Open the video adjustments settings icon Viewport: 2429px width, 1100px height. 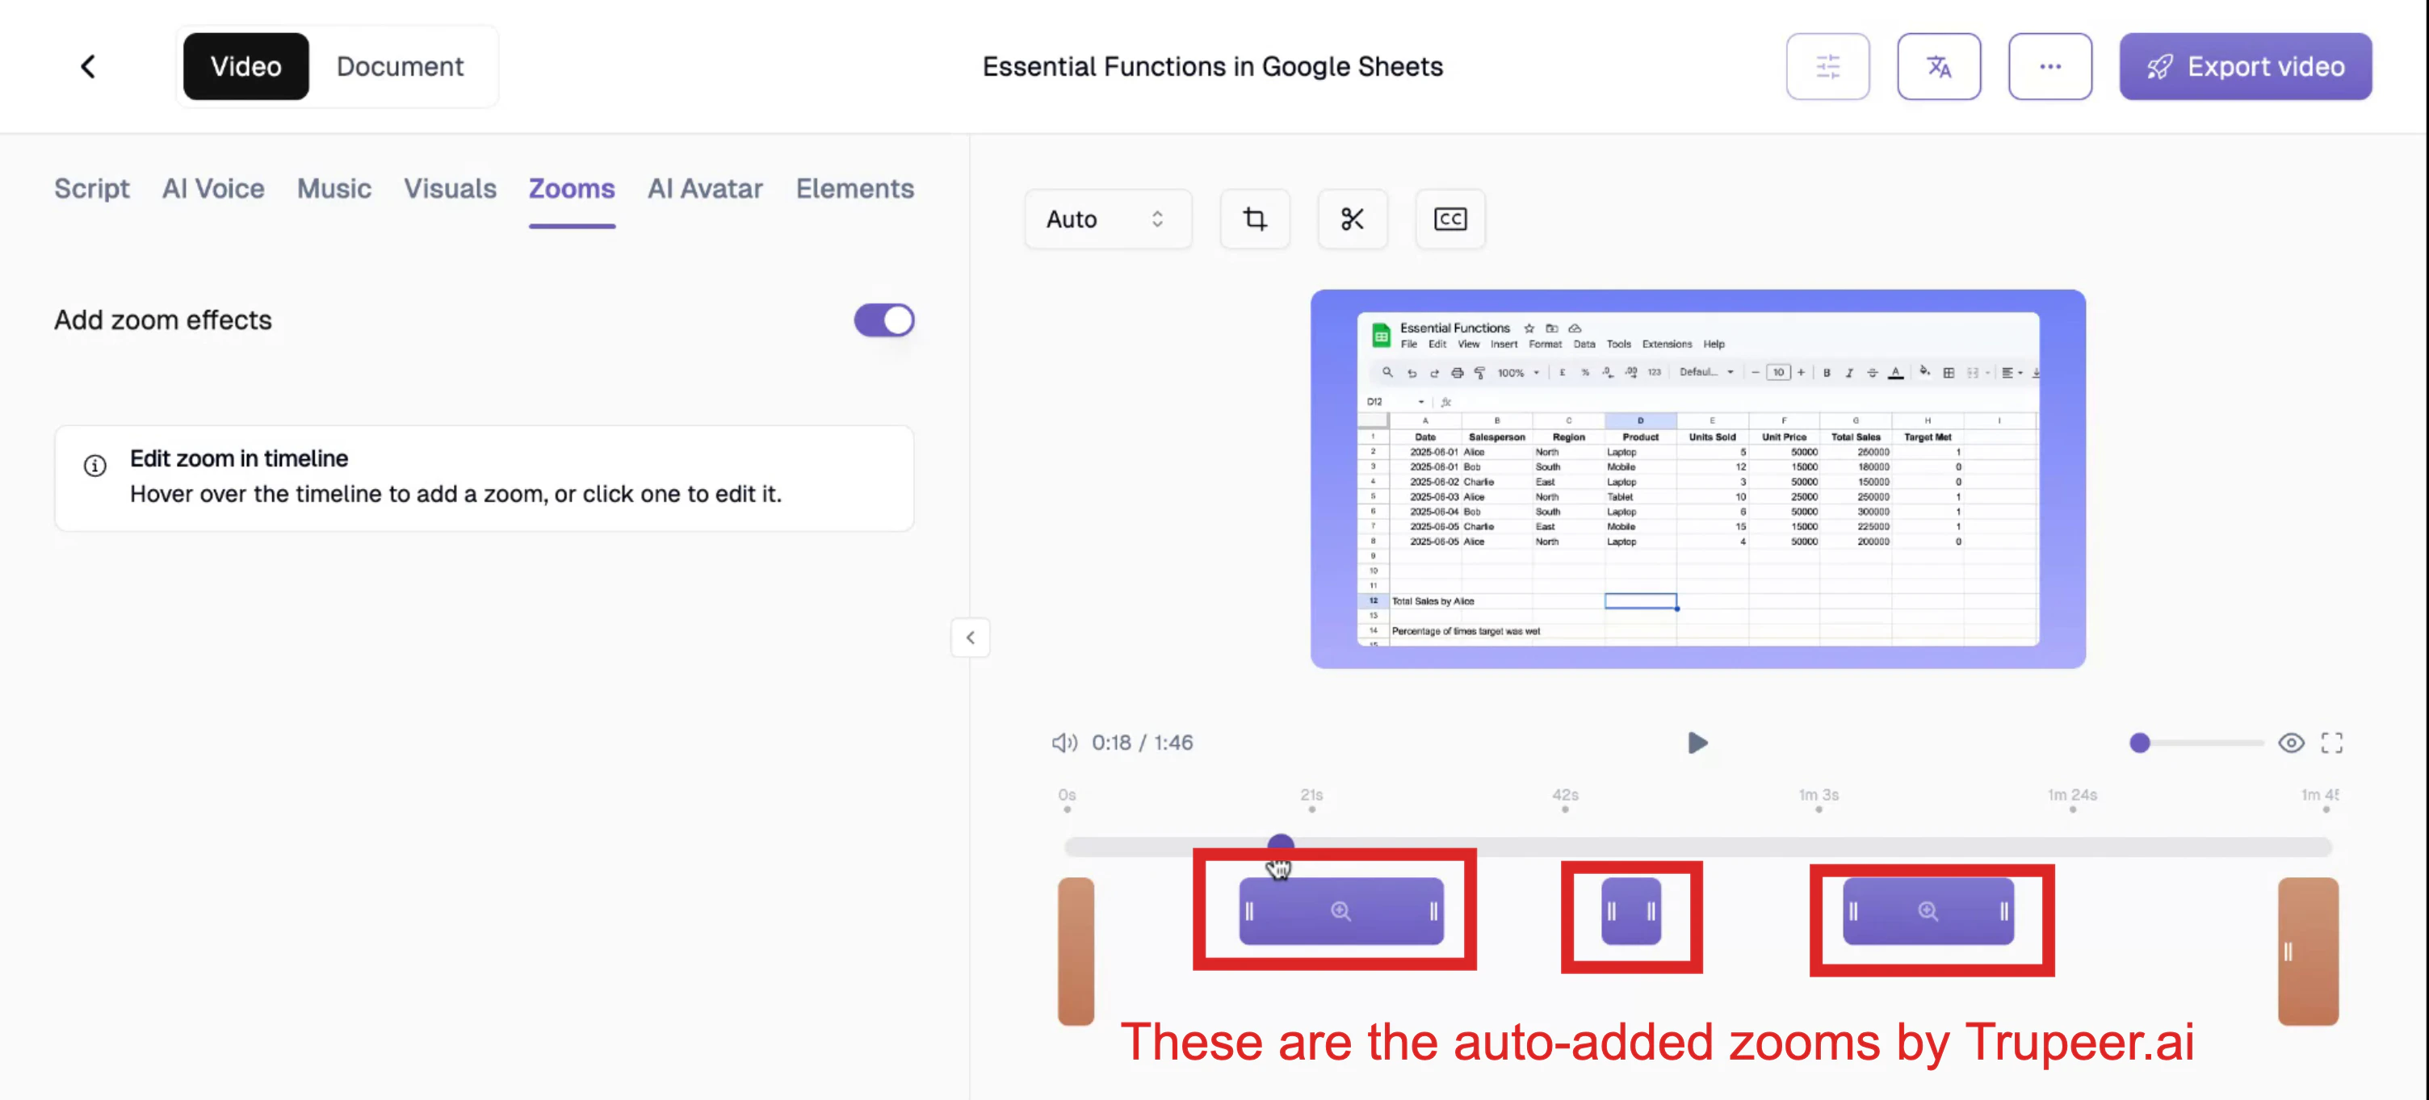[1827, 66]
